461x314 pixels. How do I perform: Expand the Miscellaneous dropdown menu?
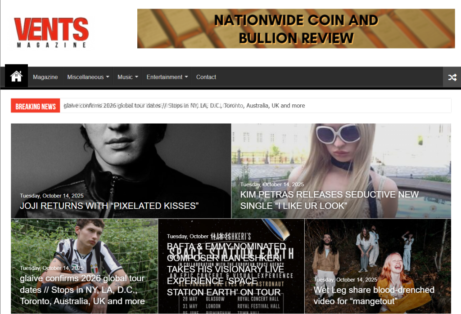point(88,77)
